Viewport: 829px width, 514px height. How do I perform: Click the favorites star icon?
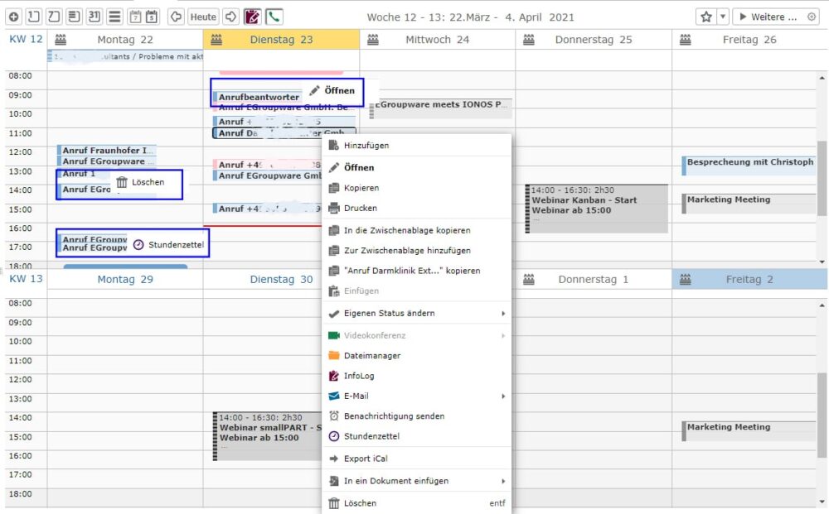point(706,17)
